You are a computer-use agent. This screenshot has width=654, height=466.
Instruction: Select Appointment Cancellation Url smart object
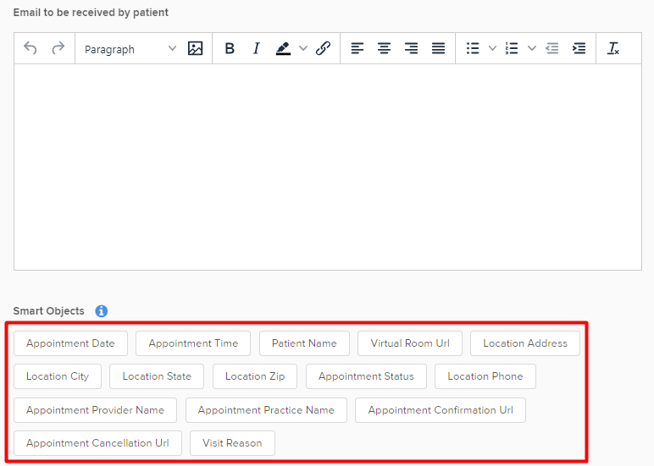coord(97,443)
